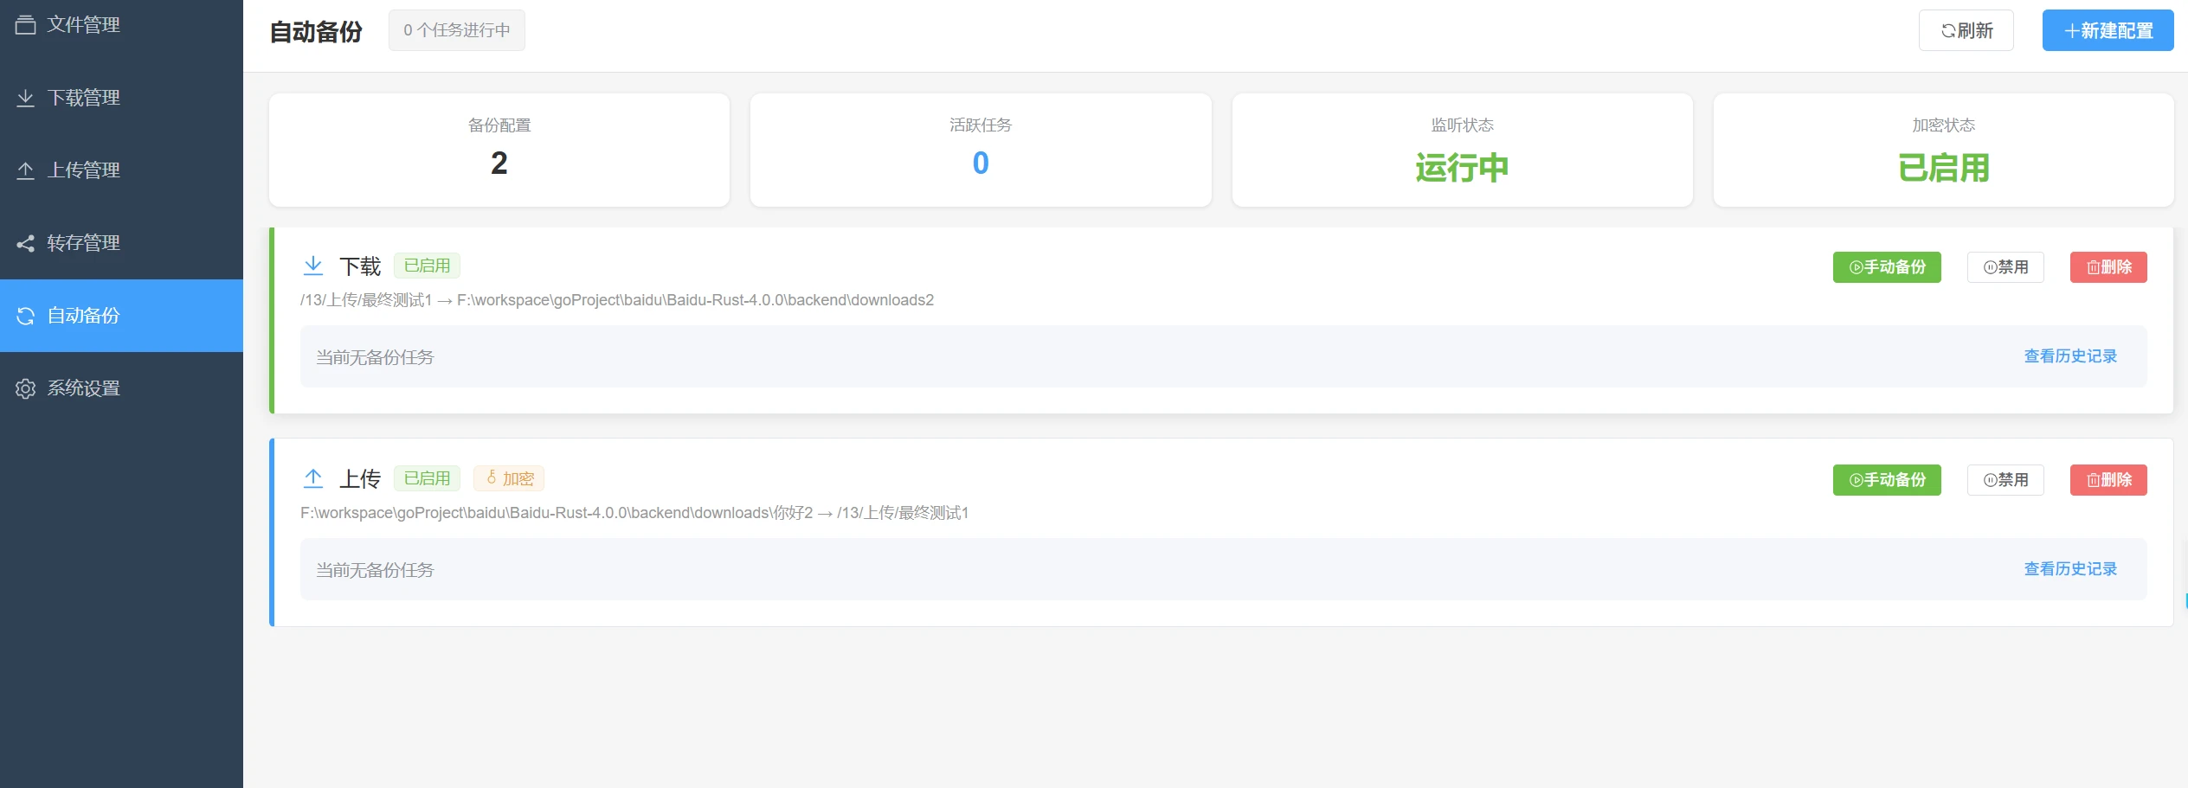Click path text ending with downloads2
Viewport: 2188px width, 788px height.
pyautogui.click(x=617, y=300)
